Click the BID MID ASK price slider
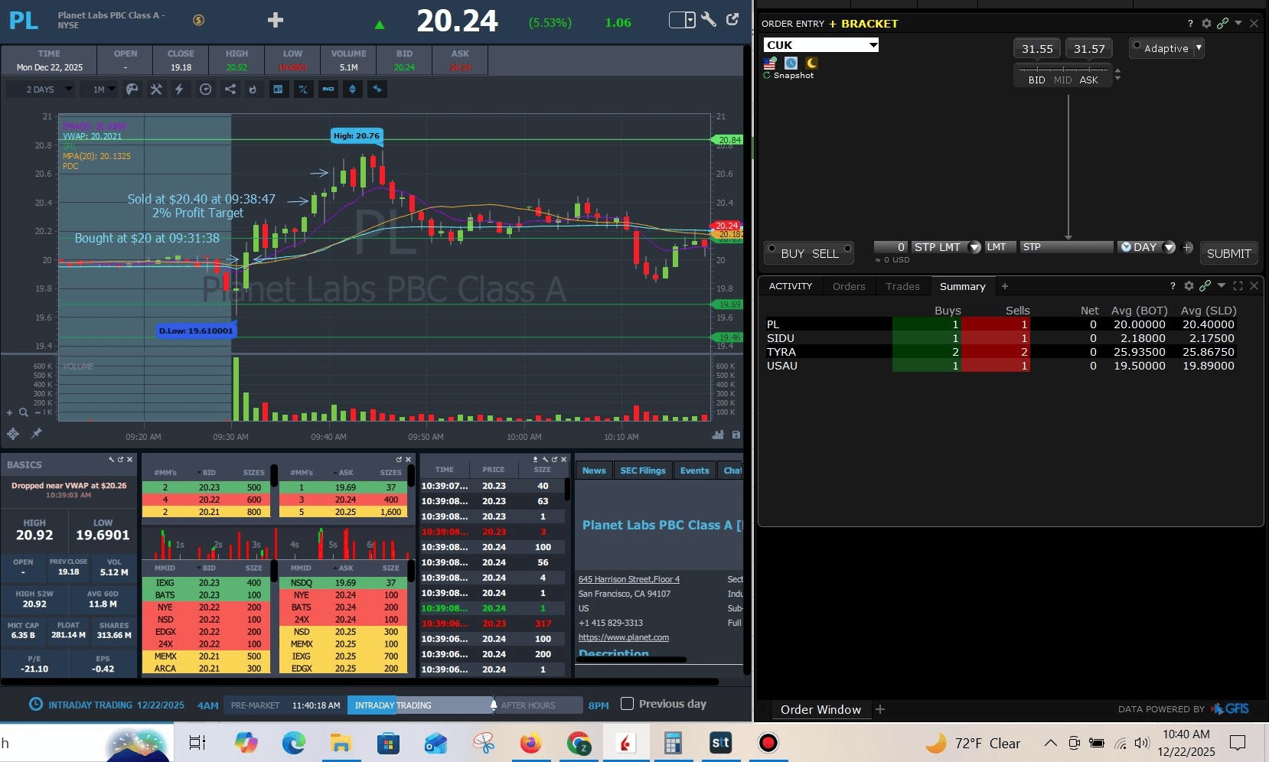This screenshot has width=1269, height=762. (x=1063, y=70)
